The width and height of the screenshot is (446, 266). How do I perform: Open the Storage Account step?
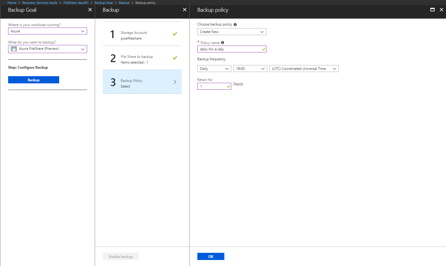(x=142, y=34)
